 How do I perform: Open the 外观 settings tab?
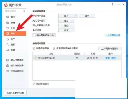click(x=15, y=28)
